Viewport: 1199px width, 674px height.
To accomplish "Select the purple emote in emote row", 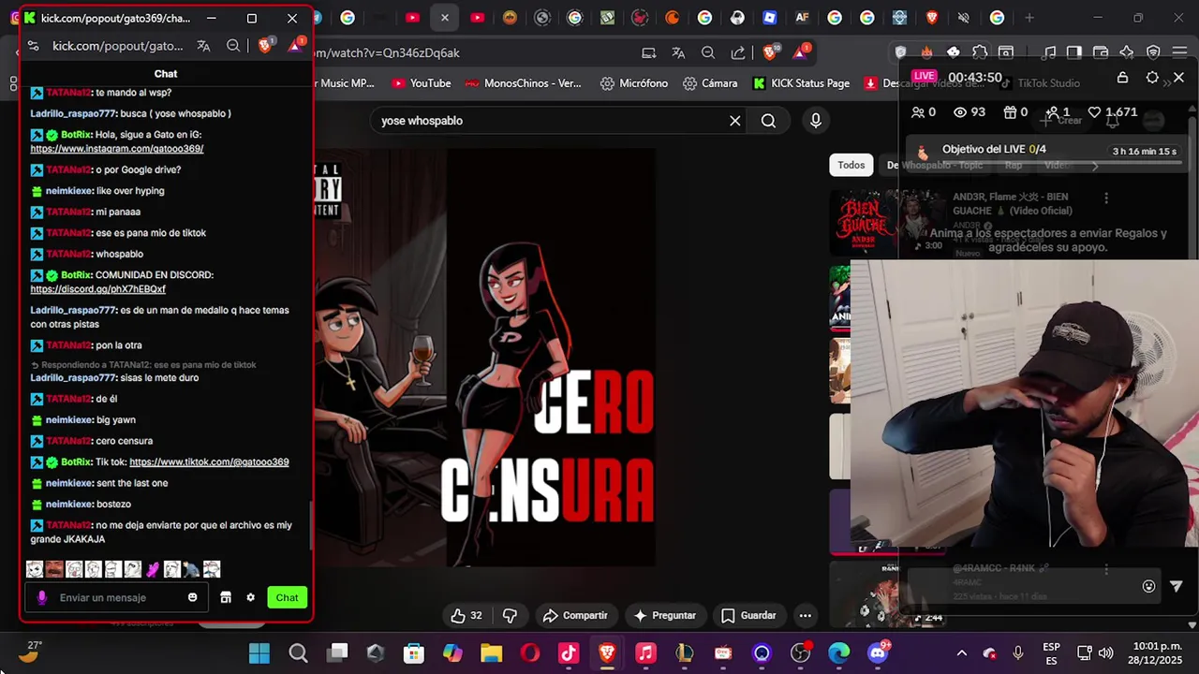I will click(153, 569).
